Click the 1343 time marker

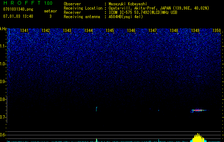pyautogui.click(x=67, y=31)
